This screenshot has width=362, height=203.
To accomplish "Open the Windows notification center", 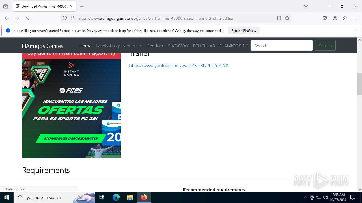I will [353, 197].
